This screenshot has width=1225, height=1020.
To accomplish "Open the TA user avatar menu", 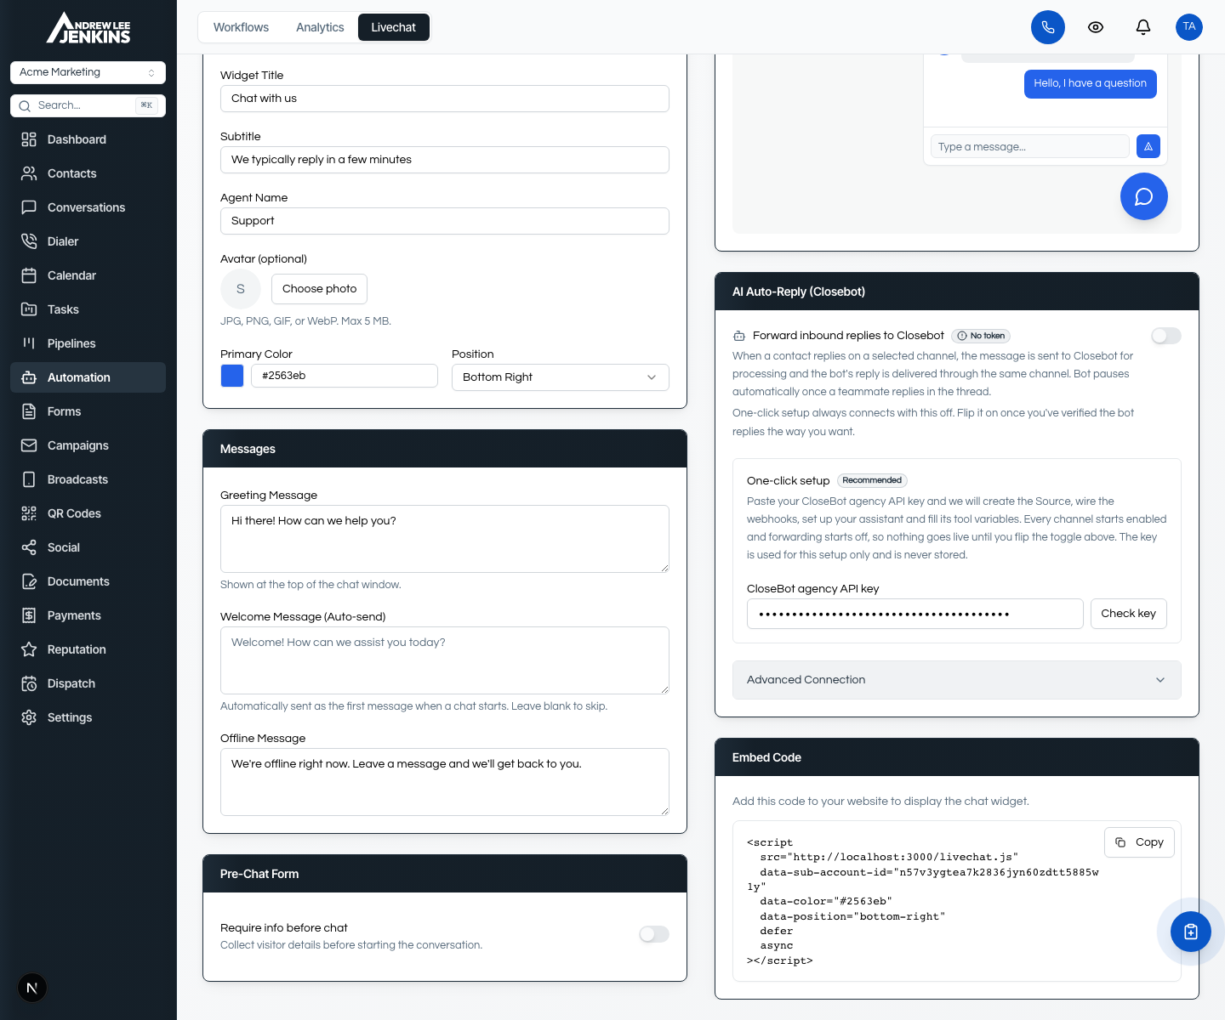I will click(x=1189, y=27).
